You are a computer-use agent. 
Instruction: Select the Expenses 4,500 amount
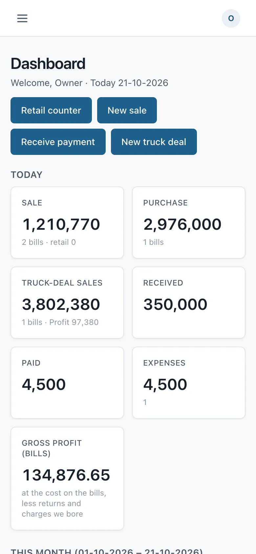[165, 384]
